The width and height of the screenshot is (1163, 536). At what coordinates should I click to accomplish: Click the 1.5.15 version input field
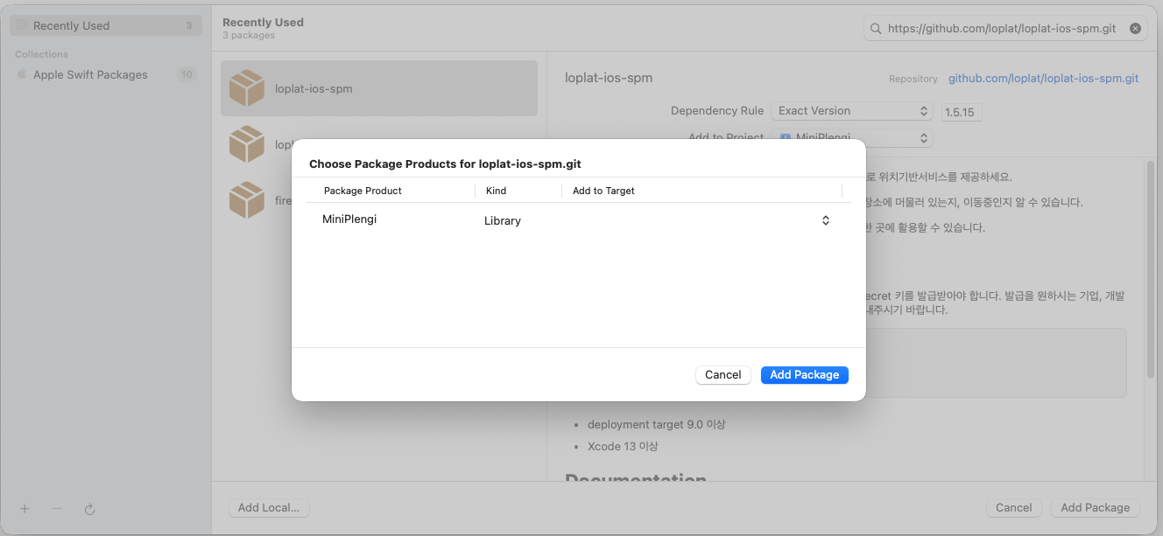(x=962, y=112)
